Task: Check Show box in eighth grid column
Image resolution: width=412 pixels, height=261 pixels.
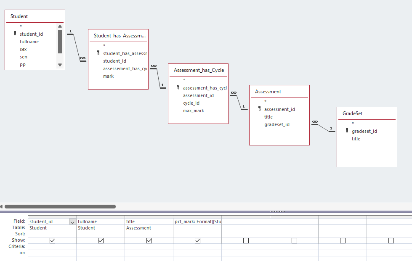Action: tap(391, 240)
